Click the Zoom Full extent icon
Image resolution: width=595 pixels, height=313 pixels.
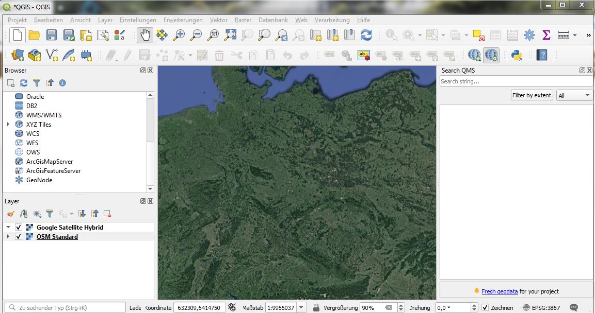coord(230,35)
